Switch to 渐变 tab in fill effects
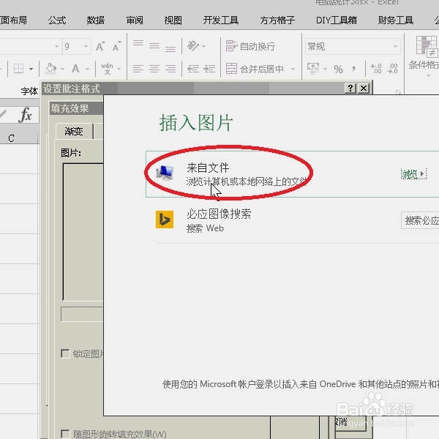Image resolution: width=439 pixels, height=439 pixels. 74,131
